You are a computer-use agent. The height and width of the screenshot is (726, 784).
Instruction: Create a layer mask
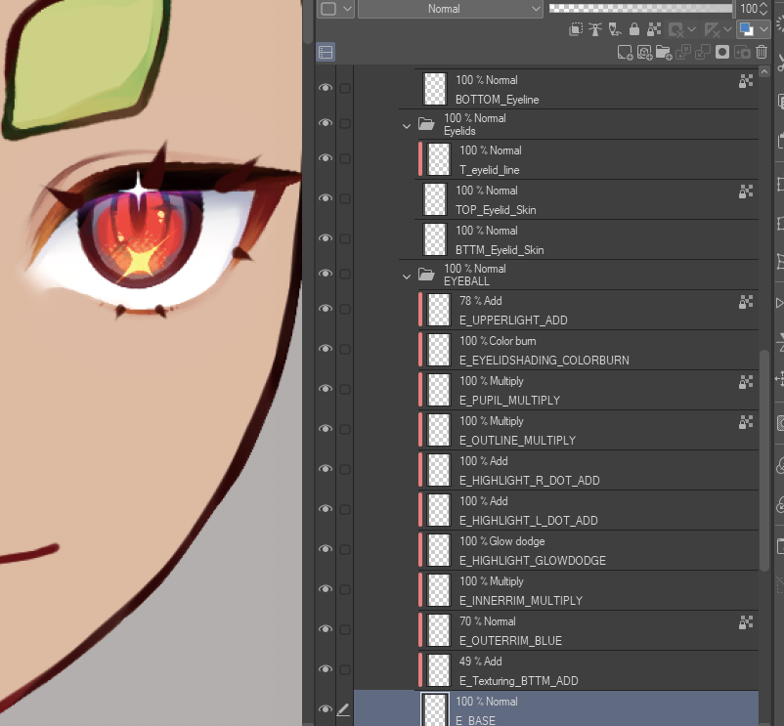pos(722,53)
